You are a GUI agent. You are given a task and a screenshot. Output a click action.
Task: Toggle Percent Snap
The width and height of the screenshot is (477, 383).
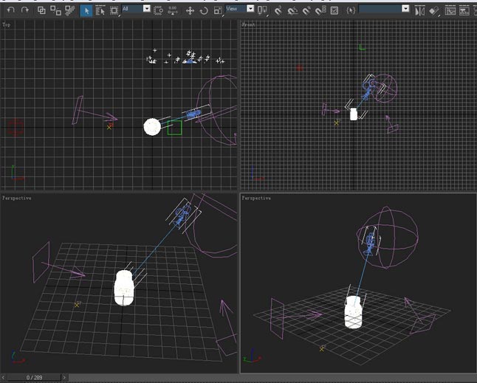(306, 11)
